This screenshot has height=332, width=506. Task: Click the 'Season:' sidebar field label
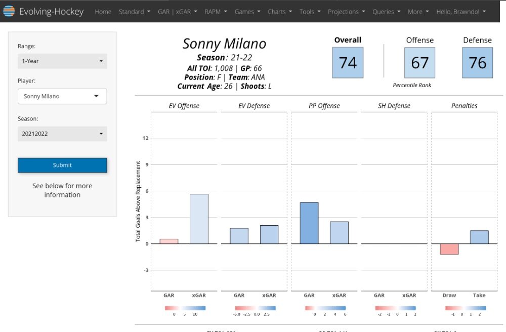[28, 119]
